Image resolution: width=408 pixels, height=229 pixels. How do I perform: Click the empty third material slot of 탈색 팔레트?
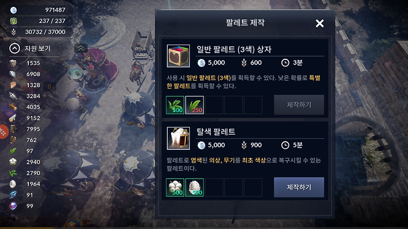[x=214, y=188]
